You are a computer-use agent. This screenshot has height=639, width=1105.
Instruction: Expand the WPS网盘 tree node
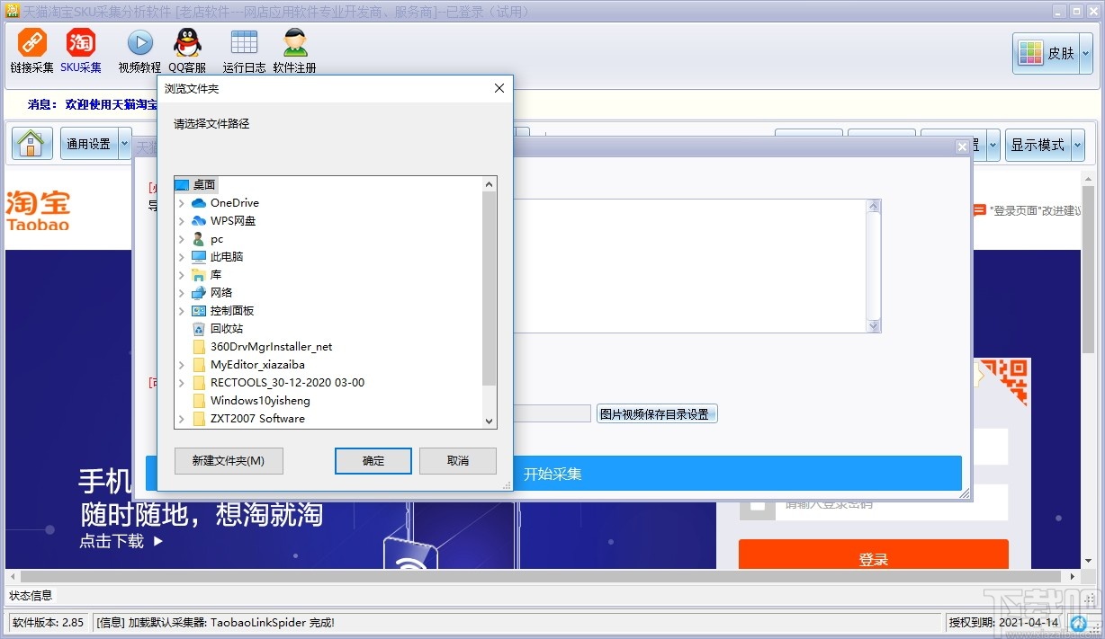click(x=182, y=221)
